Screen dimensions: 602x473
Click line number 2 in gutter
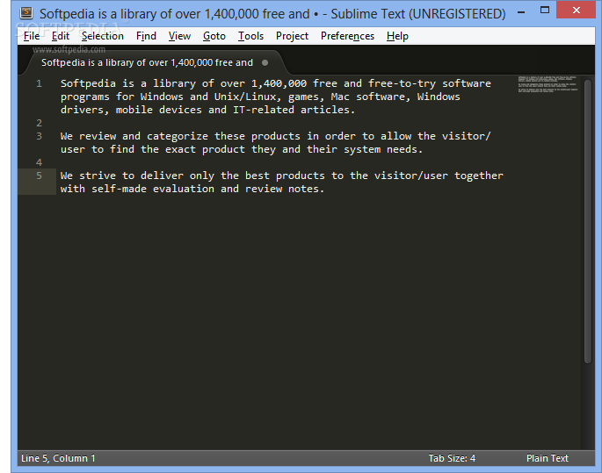(x=39, y=123)
